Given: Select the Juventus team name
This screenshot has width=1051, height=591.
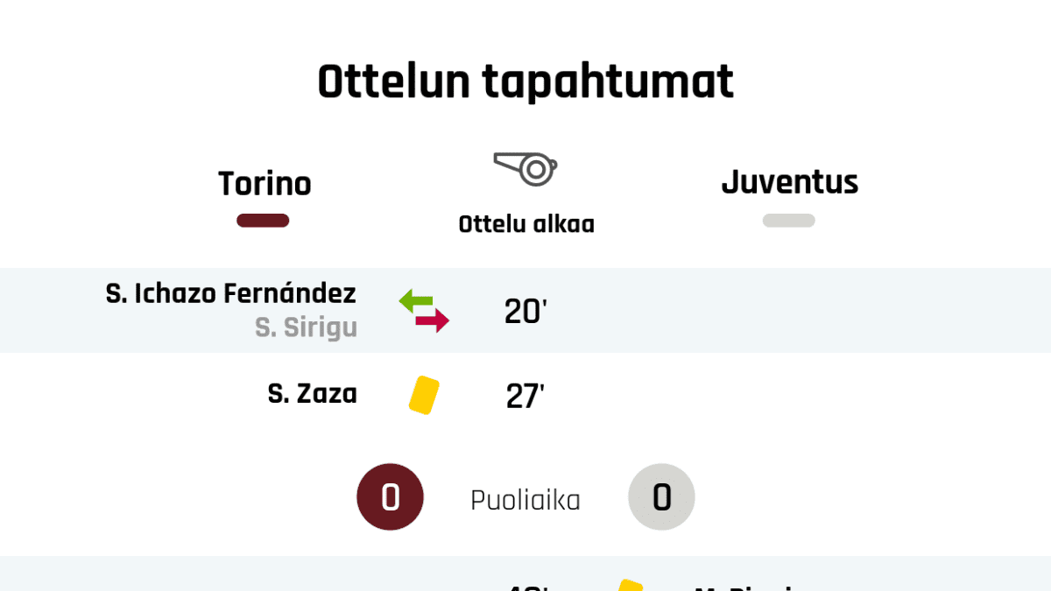Looking at the screenshot, I should (x=789, y=182).
